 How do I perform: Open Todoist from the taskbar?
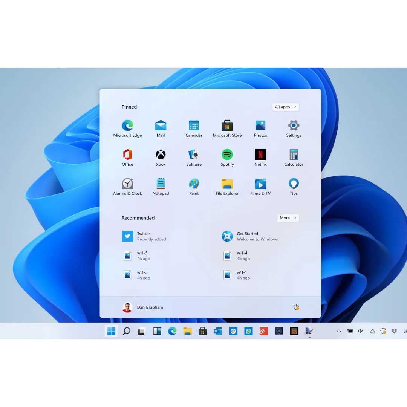point(263,331)
